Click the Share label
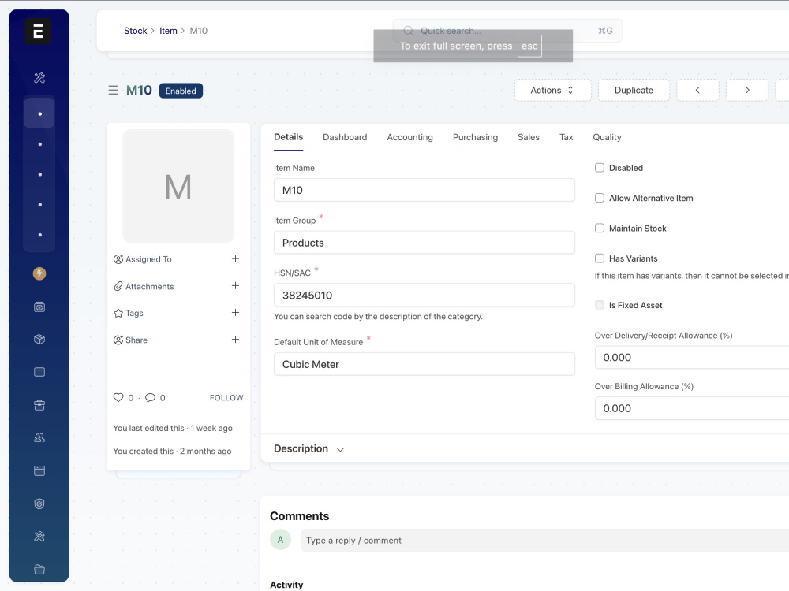The height and width of the screenshot is (591, 789). pos(136,340)
